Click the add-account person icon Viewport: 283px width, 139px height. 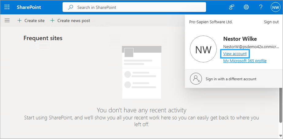[x=196, y=79]
